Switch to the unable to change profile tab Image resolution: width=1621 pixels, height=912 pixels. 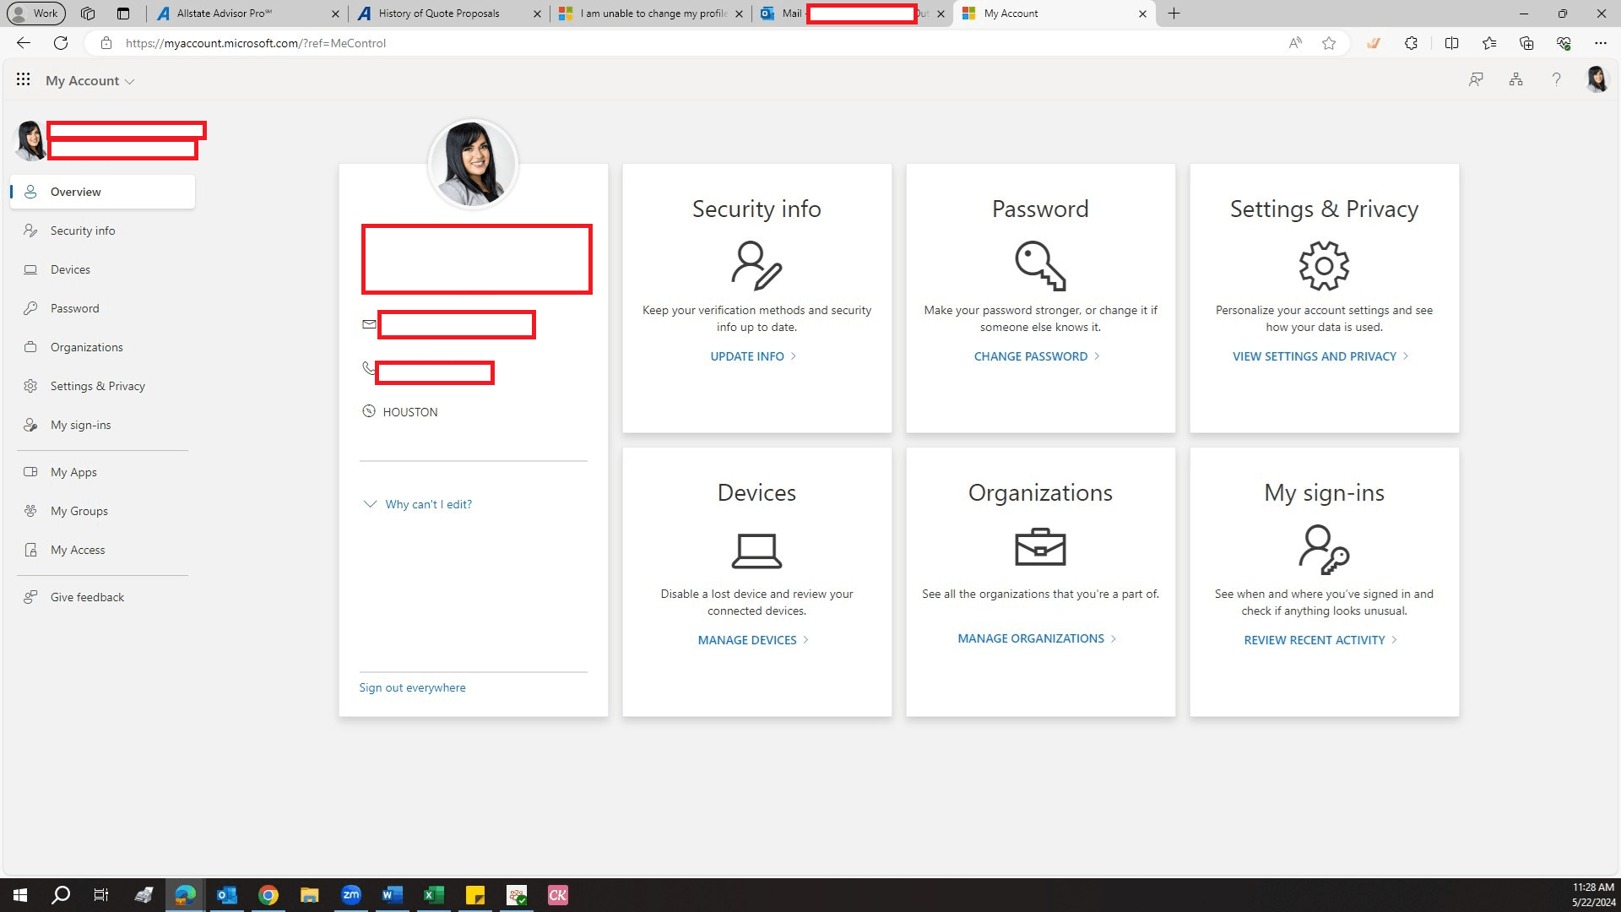pos(650,14)
